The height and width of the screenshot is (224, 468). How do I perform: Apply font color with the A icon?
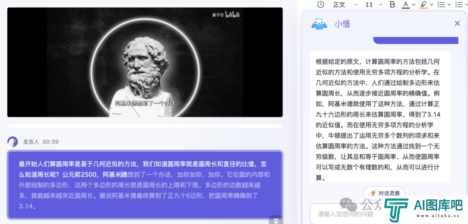(406, 4)
